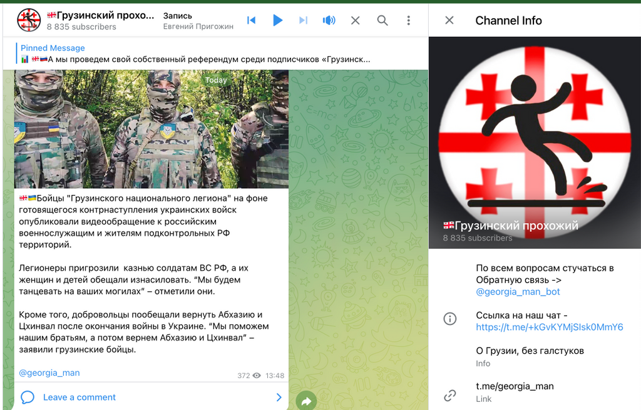The width and height of the screenshot is (641, 410).
Task: Open search in channel
Action: coord(382,21)
